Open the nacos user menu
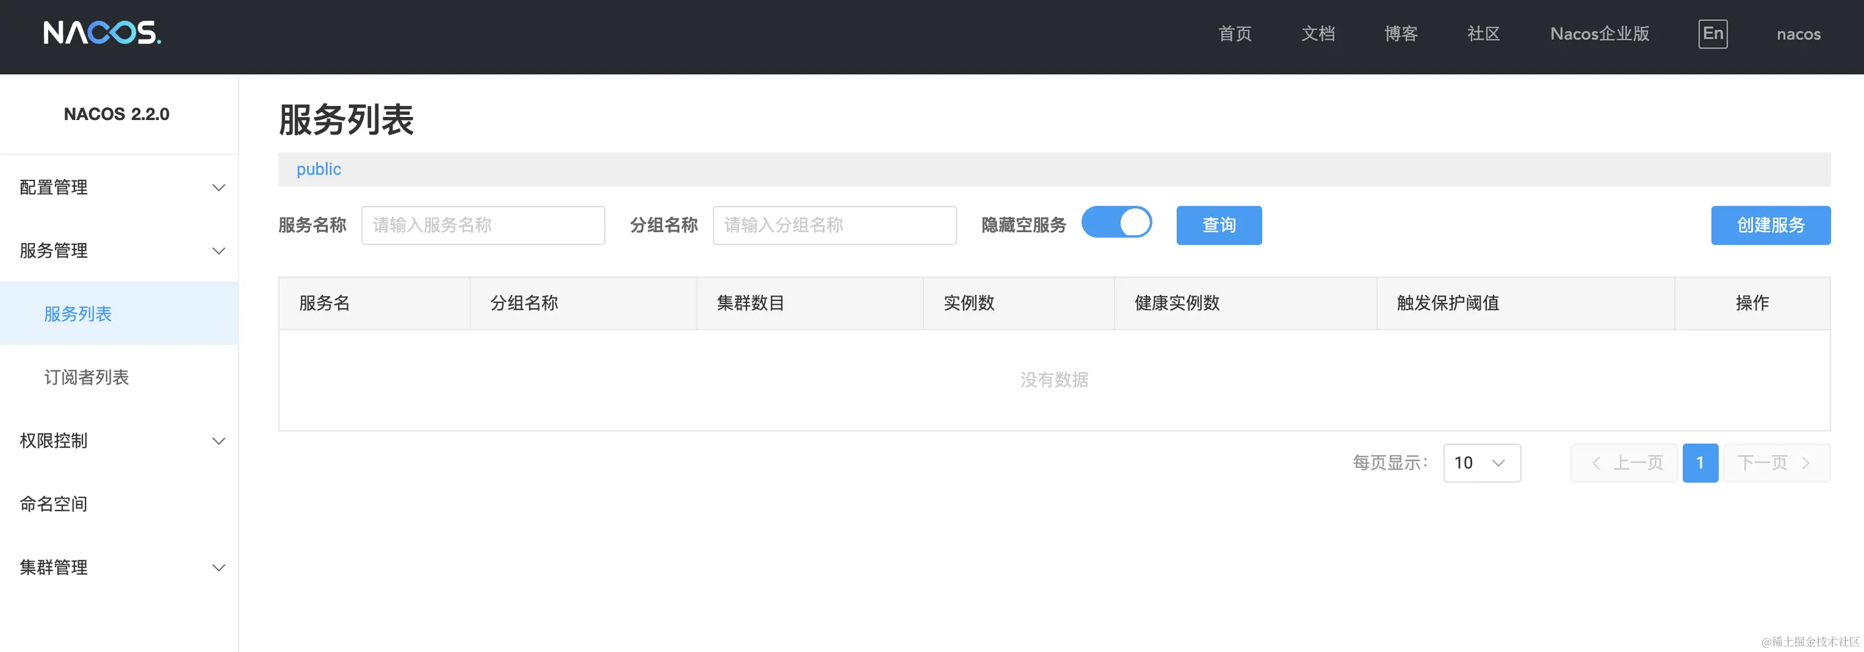This screenshot has width=1864, height=652. [x=1798, y=34]
